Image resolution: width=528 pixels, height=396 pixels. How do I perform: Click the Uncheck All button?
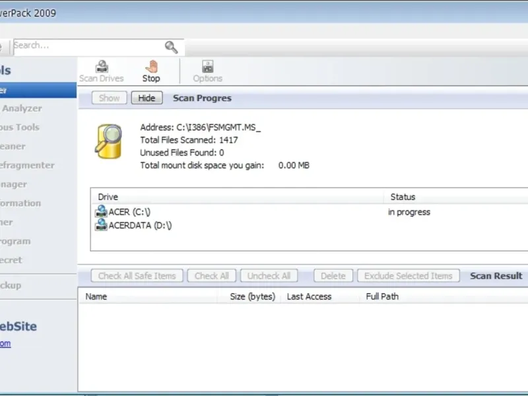pyautogui.click(x=269, y=276)
